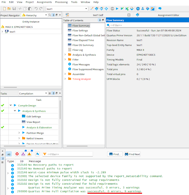Save with the floppy disk icon
189x195 pixels.
pos(14,8)
